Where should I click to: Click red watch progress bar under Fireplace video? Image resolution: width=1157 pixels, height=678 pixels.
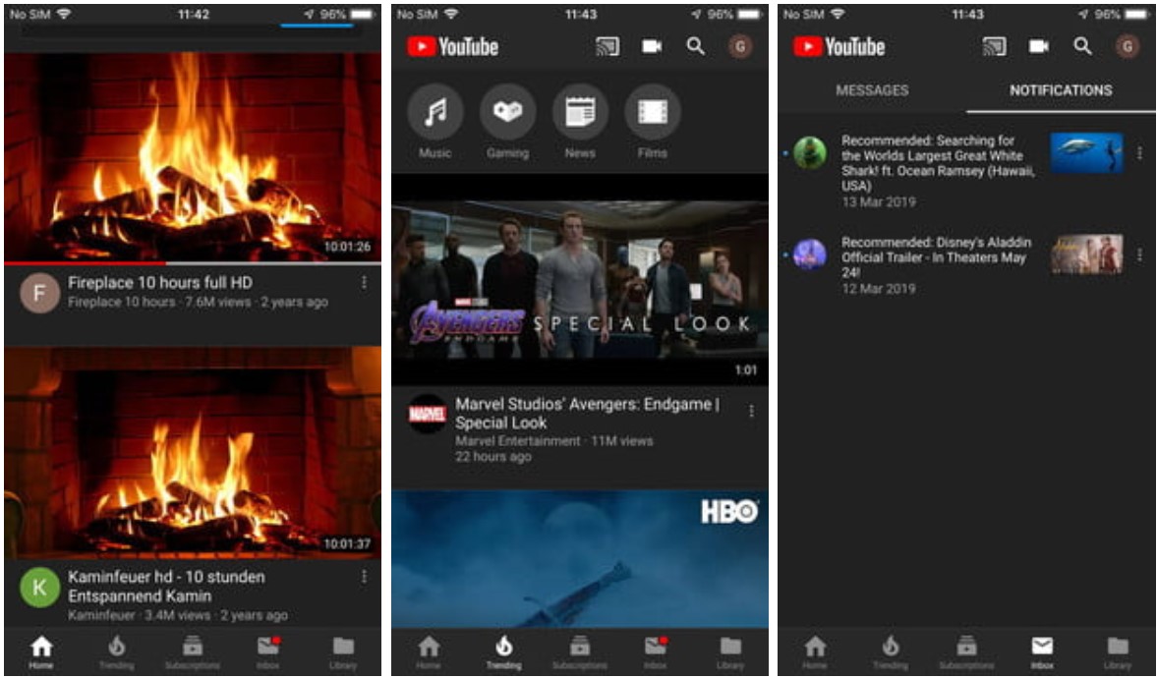(85, 263)
